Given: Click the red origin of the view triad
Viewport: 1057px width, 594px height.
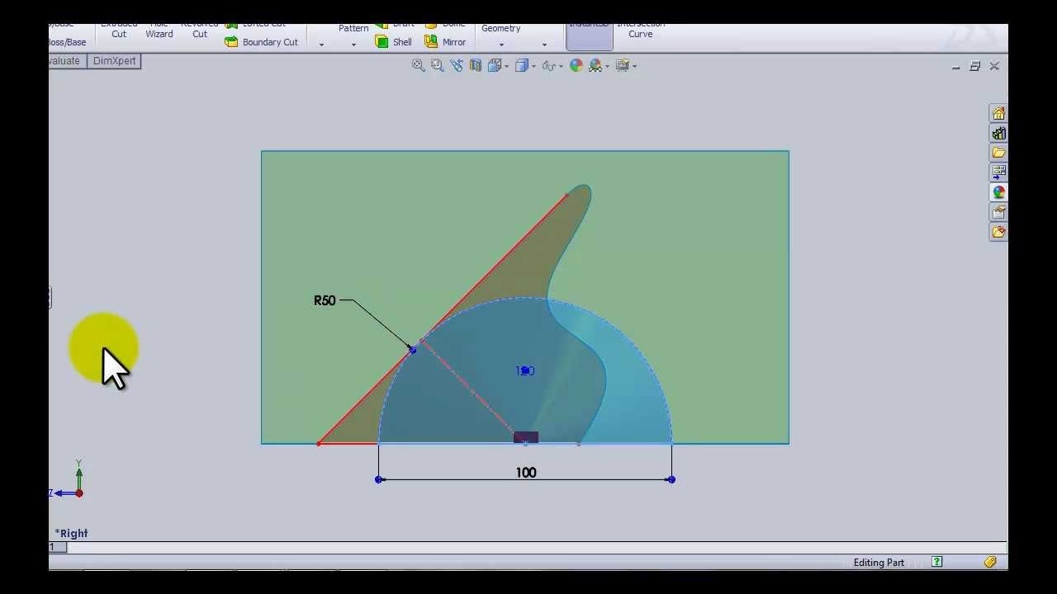Looking at the screenshot, I should pos(79,493).
